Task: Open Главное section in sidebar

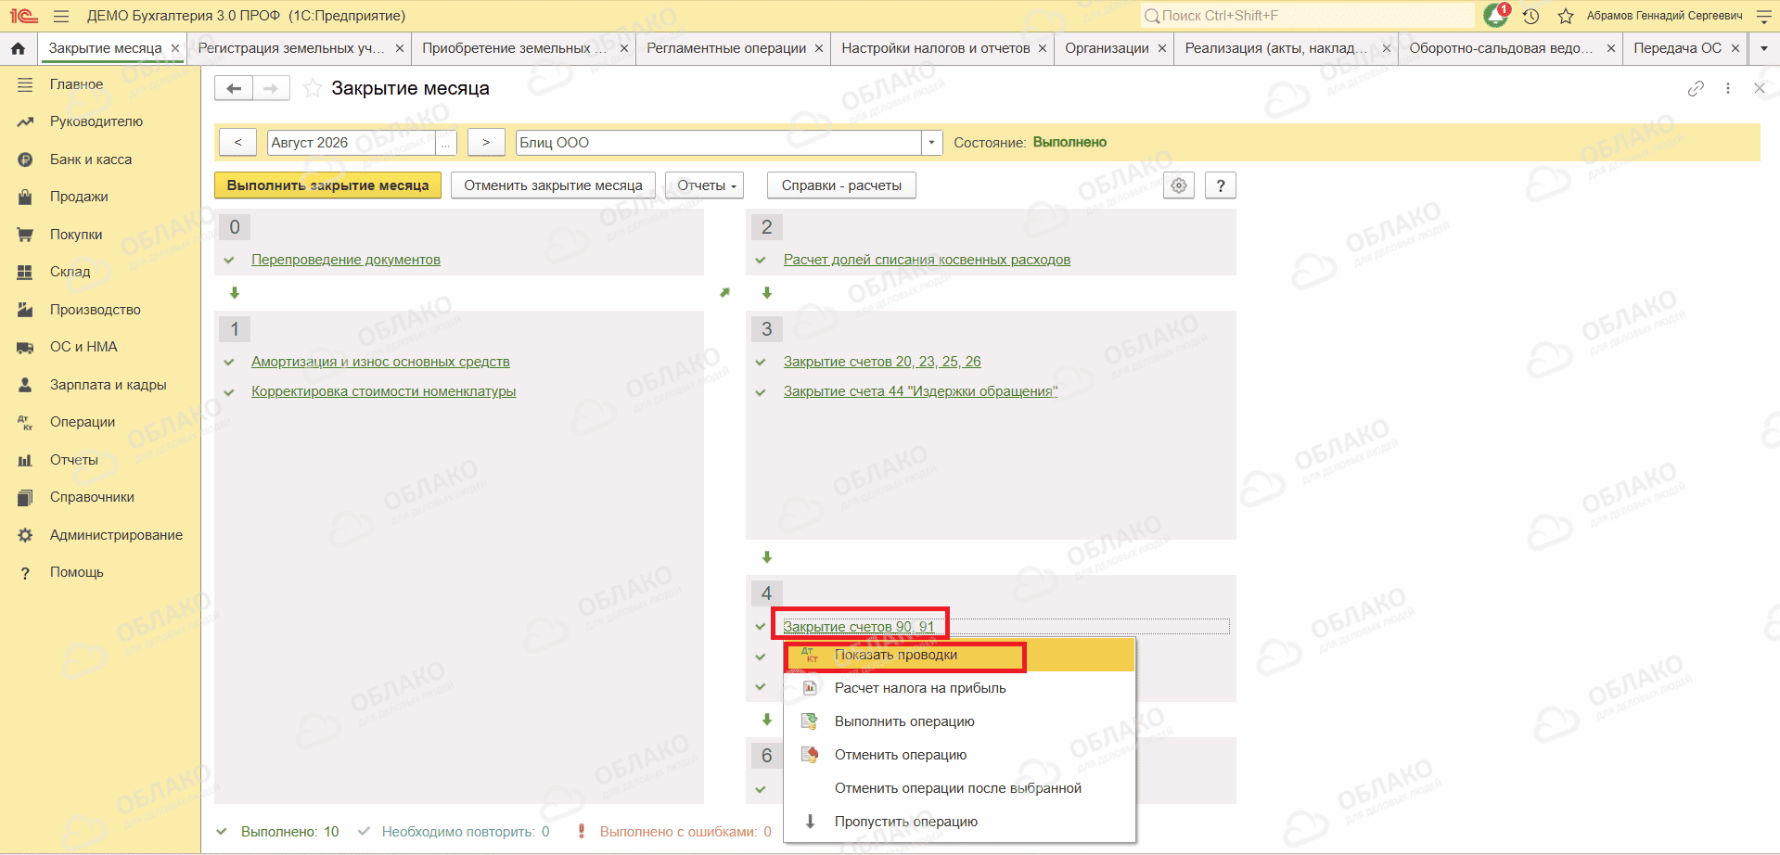Action: (x=76, y=84)
